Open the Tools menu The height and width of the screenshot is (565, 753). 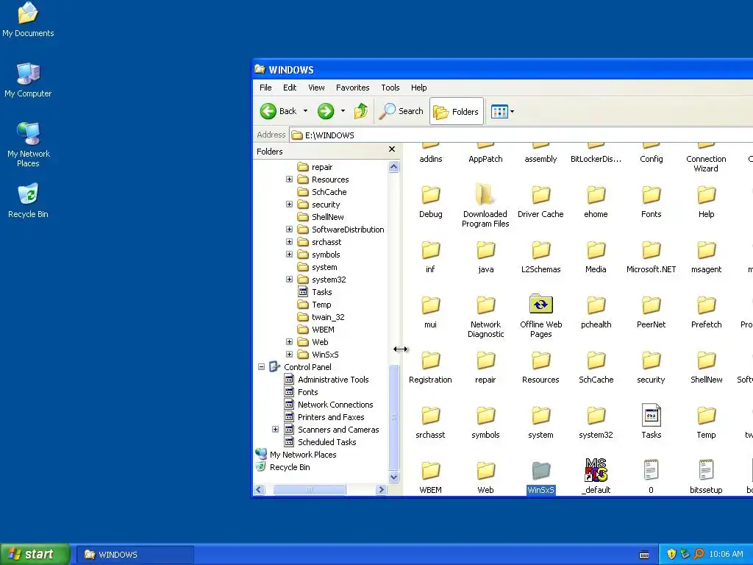pos(390,88)
